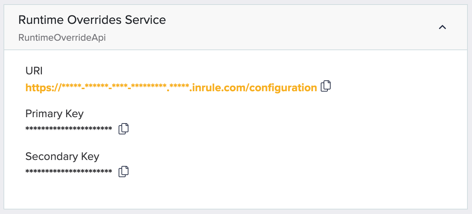The width and height of the screenshot is (472, 214).
Task: Click the URI field label
Action: [x=34, y=71]
